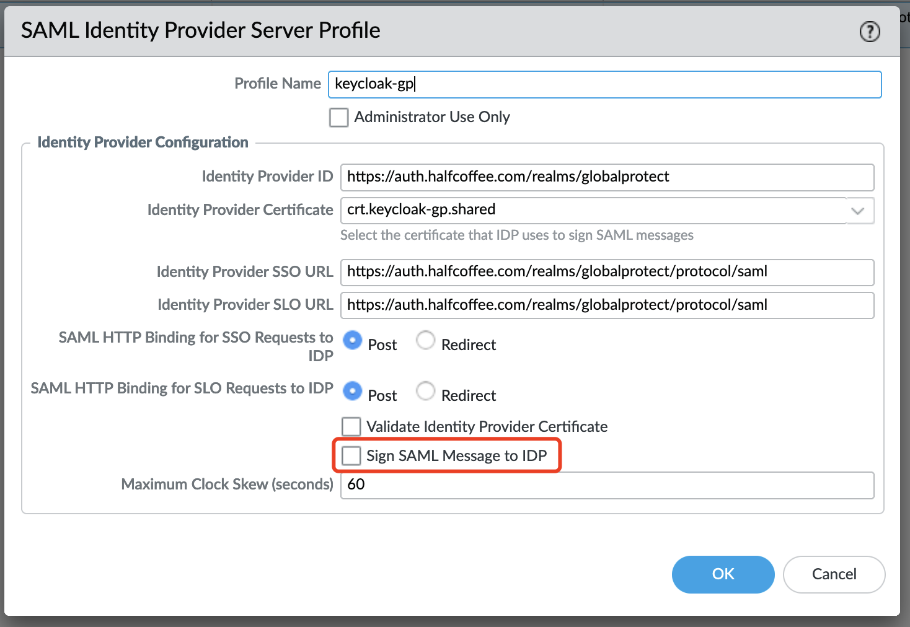The width and height of the screenshot is (910, 627).
Task: Cancel the SAML profile dialog
Action: 834,574
